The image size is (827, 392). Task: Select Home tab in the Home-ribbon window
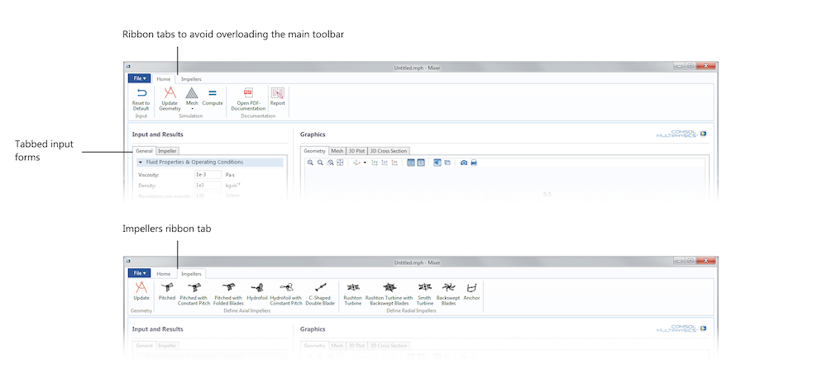coord(164,79)
